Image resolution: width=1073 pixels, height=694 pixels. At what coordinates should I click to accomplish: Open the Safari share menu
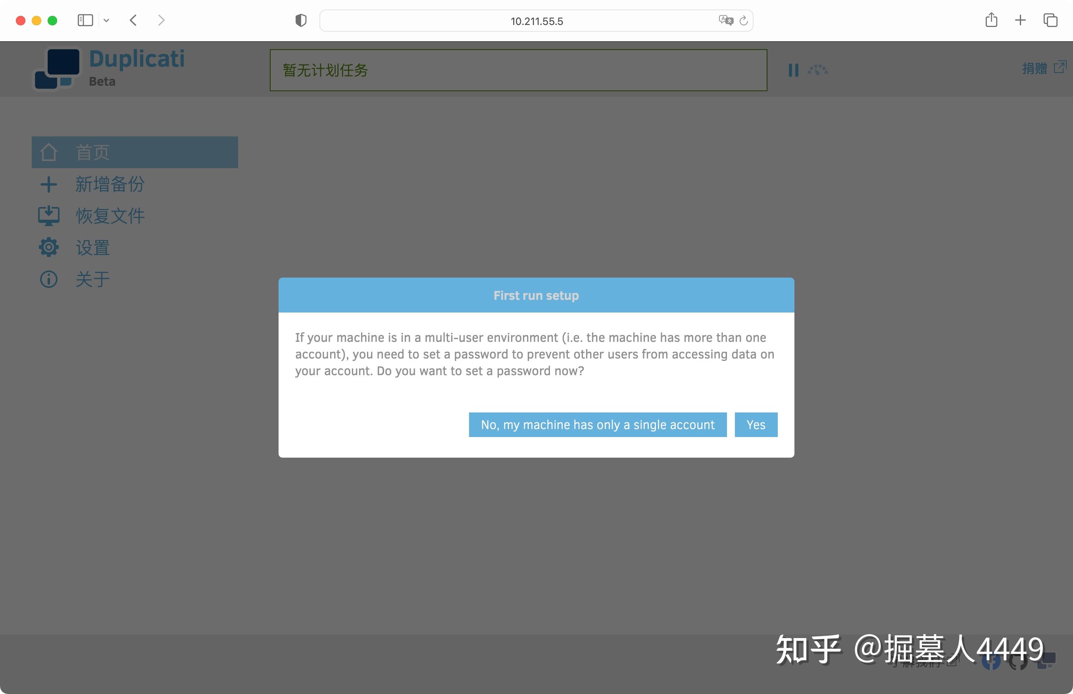coord(991,20)
